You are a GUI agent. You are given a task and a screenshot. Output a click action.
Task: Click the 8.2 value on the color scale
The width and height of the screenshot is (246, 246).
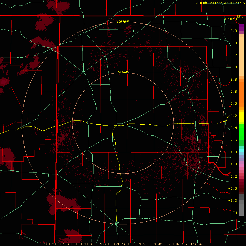[x=234, y=55]
